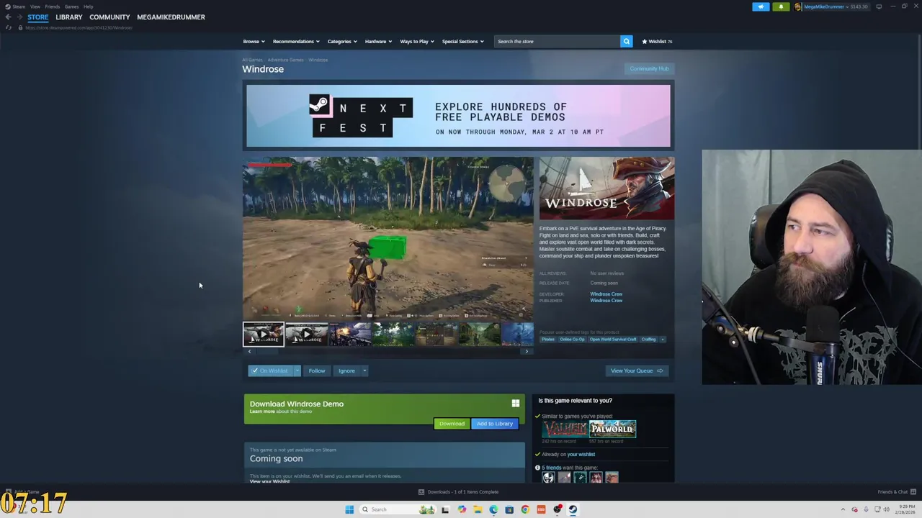Show hidden system tray icons
This screenshot has height=518, width=922.
tap(843, 509)
